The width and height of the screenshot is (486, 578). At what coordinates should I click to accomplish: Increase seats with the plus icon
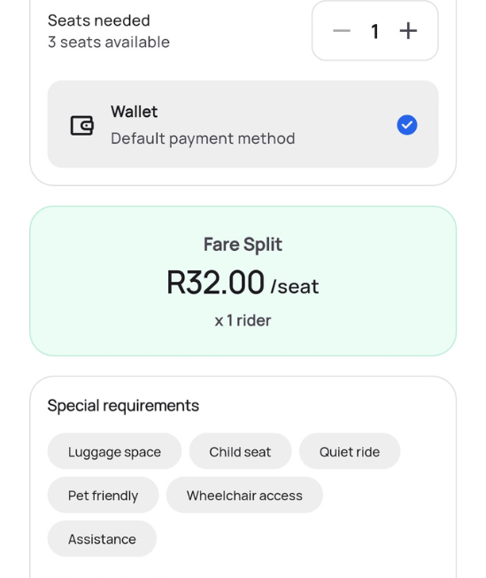click(x=408, y=31)
